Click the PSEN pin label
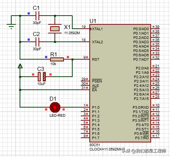 point(97,81)
